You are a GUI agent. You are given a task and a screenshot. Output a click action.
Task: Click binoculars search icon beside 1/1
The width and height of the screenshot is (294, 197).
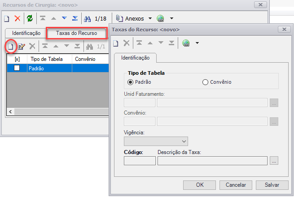pyautogui.click(x=90, y=47)
